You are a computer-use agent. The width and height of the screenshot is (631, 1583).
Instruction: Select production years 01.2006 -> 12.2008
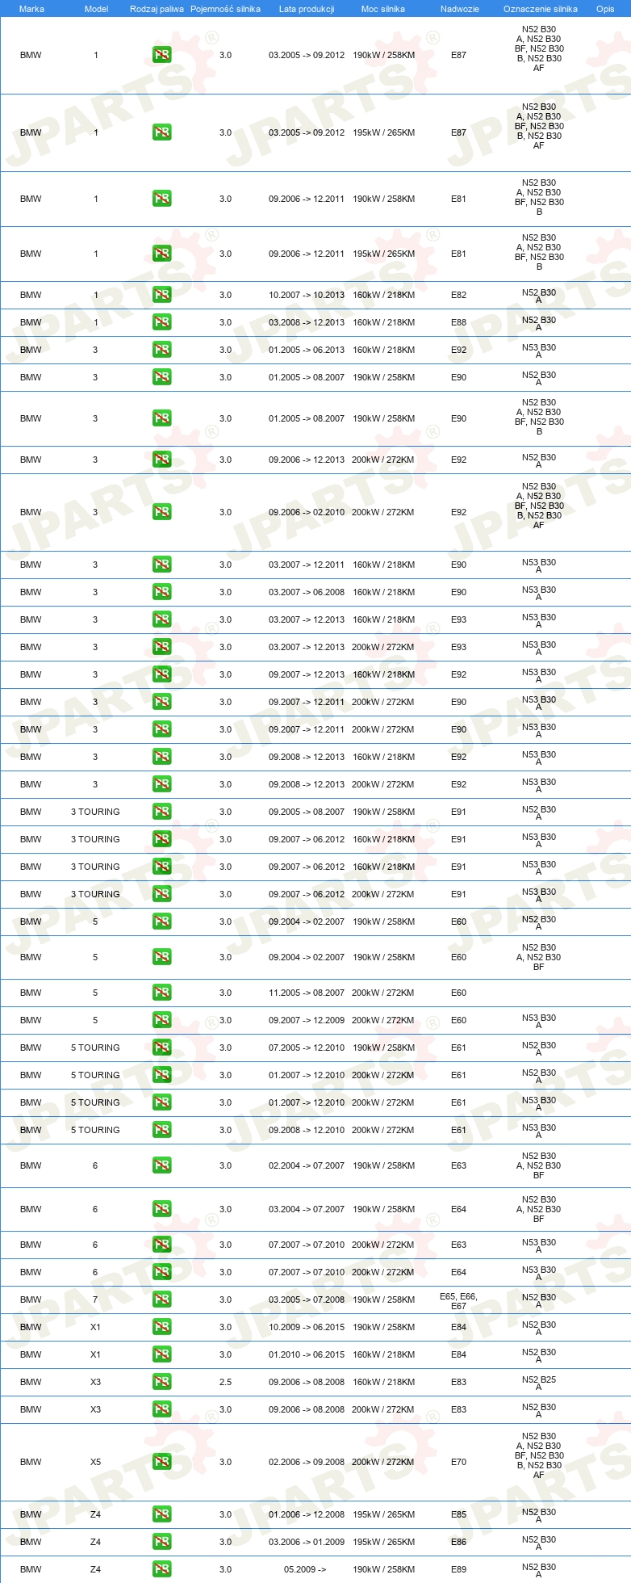307,1514
